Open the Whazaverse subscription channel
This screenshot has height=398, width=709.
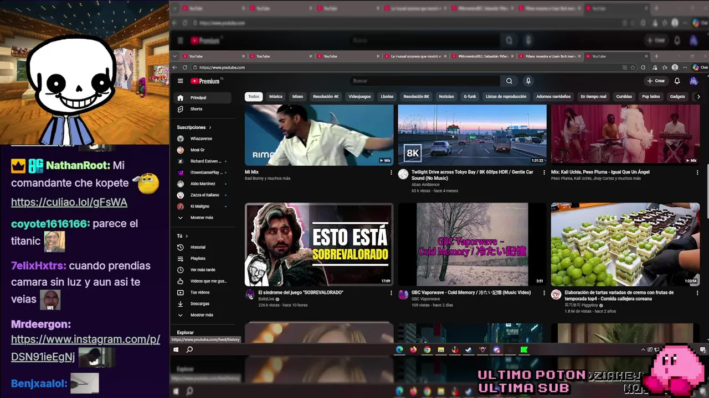coord(202,138)
